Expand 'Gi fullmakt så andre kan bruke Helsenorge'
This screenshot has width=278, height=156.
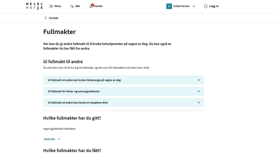tap(123, 80)
